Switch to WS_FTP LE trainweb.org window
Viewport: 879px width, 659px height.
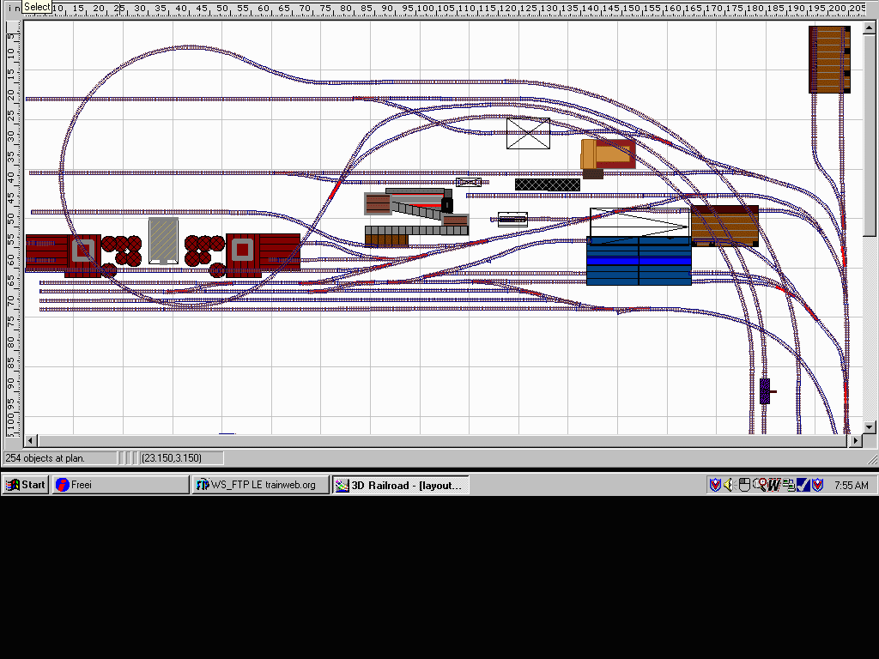pos(260,485)
